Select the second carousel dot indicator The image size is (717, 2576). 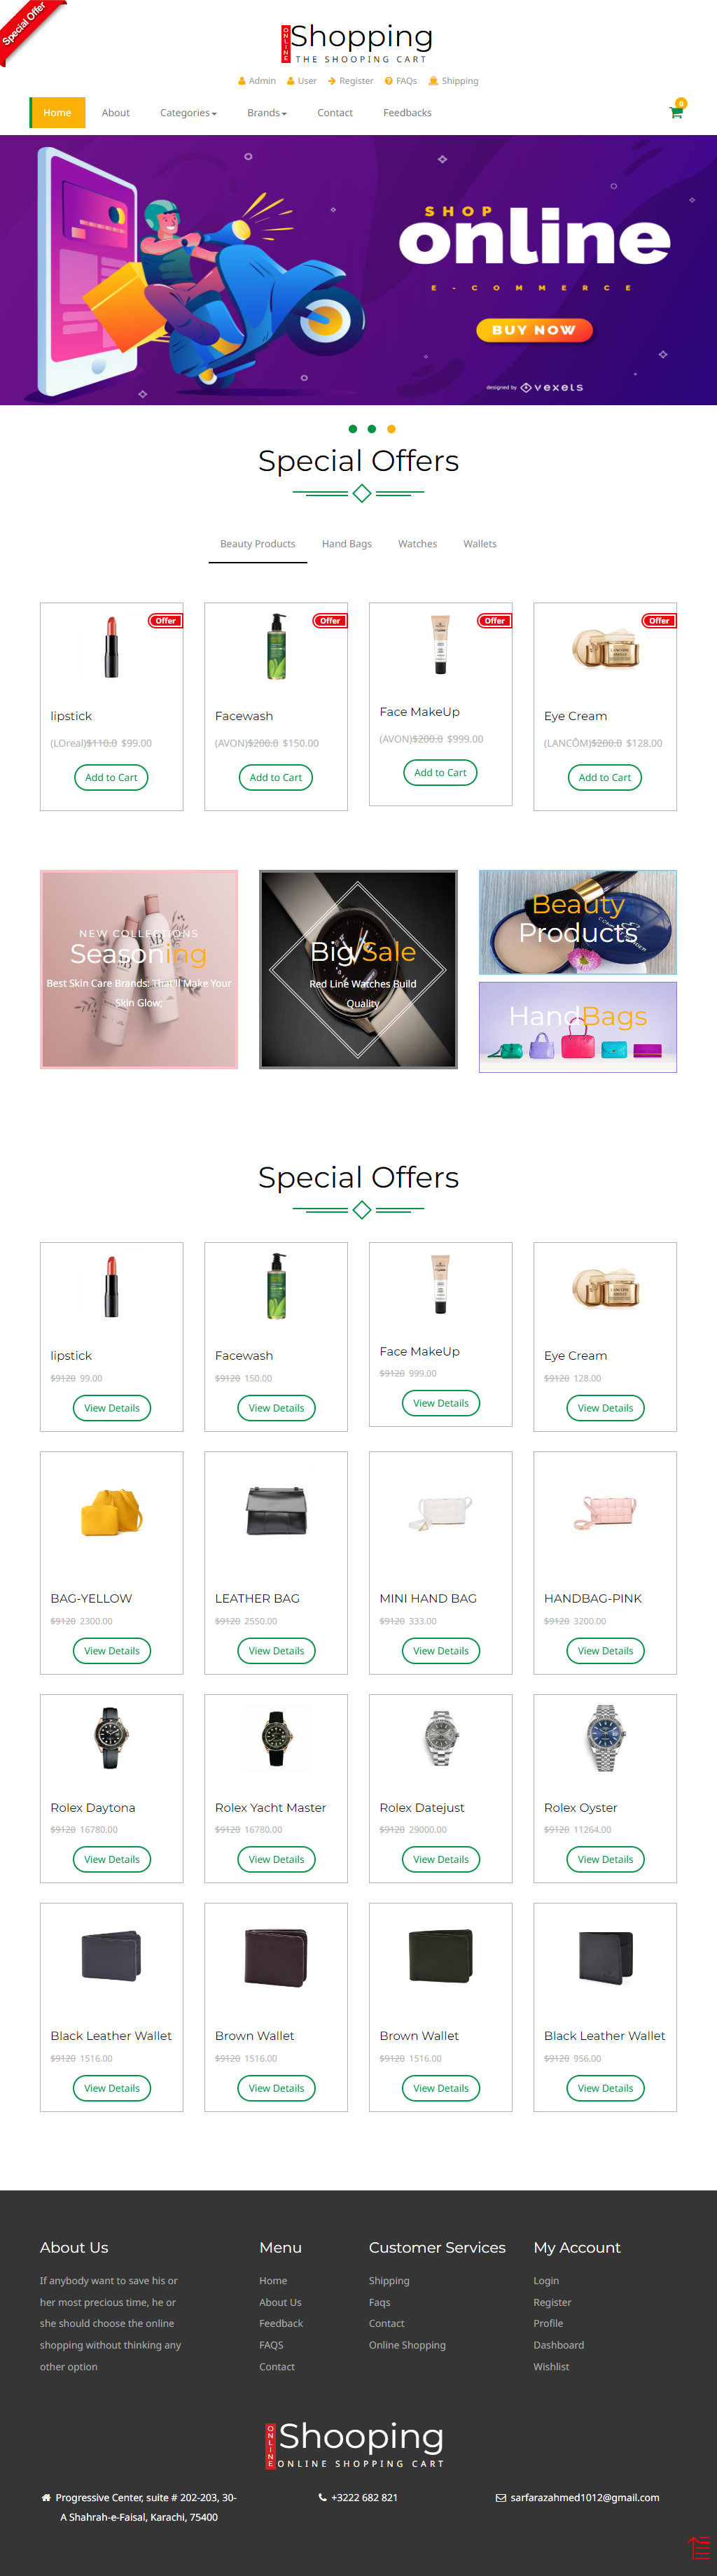coord(372,429)
